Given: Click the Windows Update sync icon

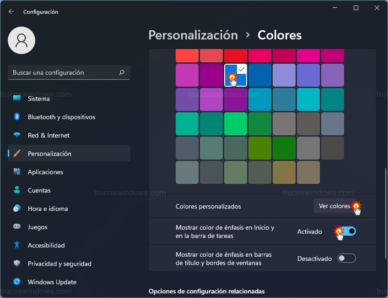Looking at the screenshot, I should pyautogui.click(x=17, y=282).
